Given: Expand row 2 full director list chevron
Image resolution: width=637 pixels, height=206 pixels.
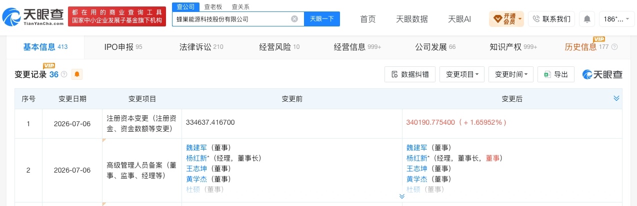Looking at the screenshot, I should [x=401, y=197].
